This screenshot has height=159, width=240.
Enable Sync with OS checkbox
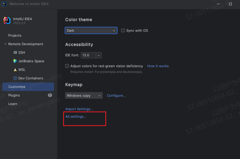pos(123,31)
